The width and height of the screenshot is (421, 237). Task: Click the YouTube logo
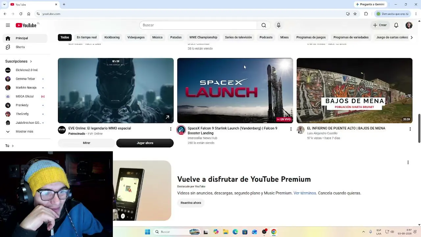(26, 25)
